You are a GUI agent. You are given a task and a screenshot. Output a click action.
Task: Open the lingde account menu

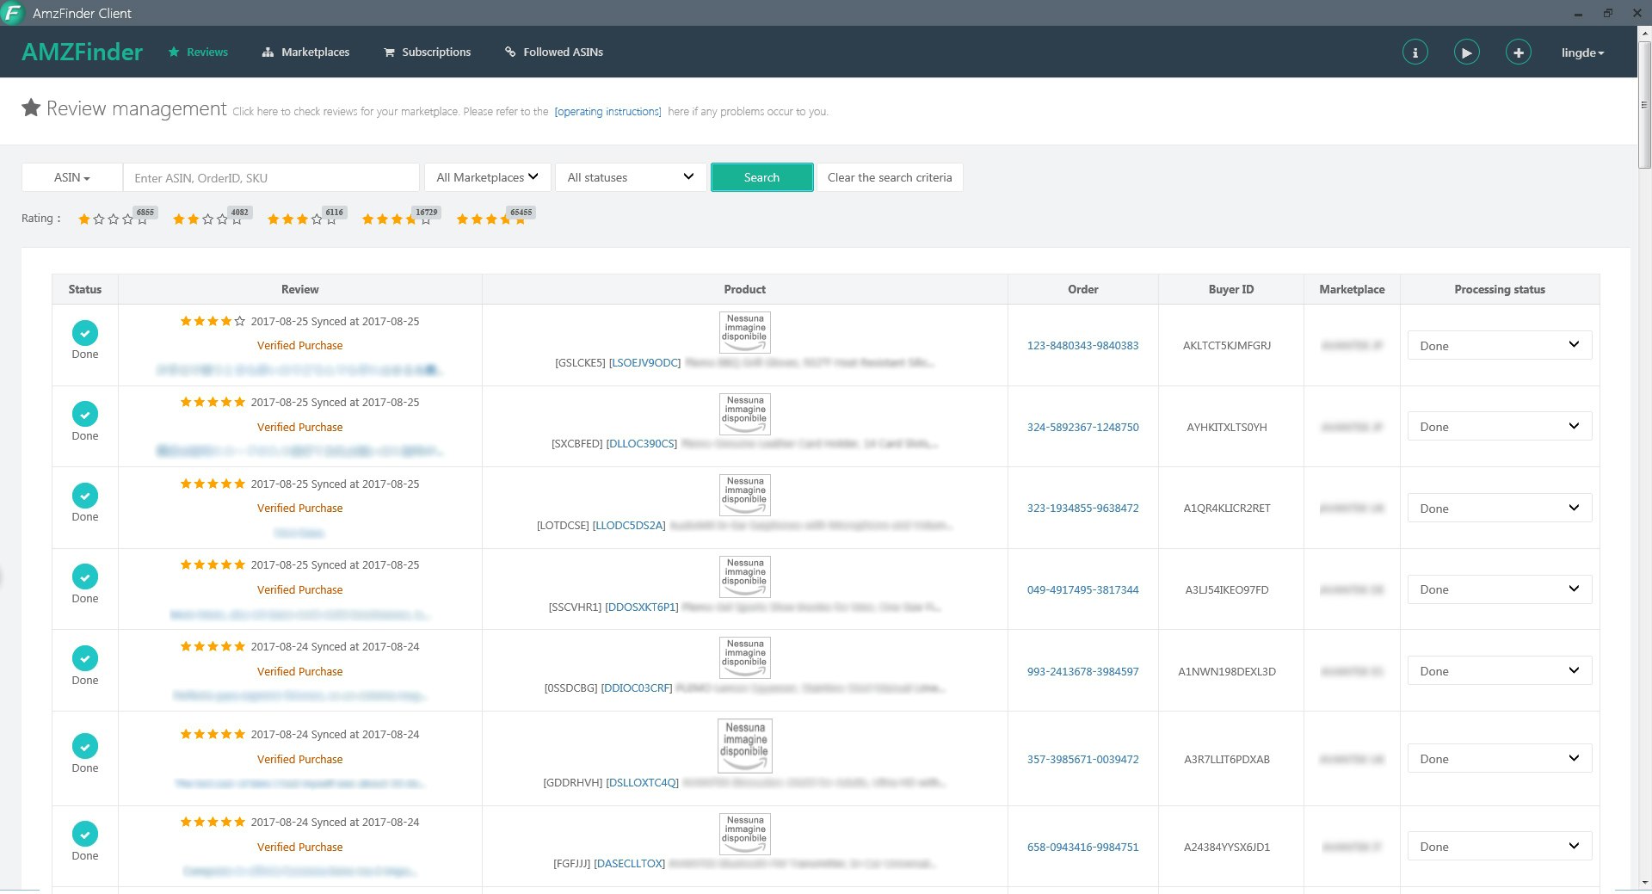pyautogui.click(x=1582, y=52)
